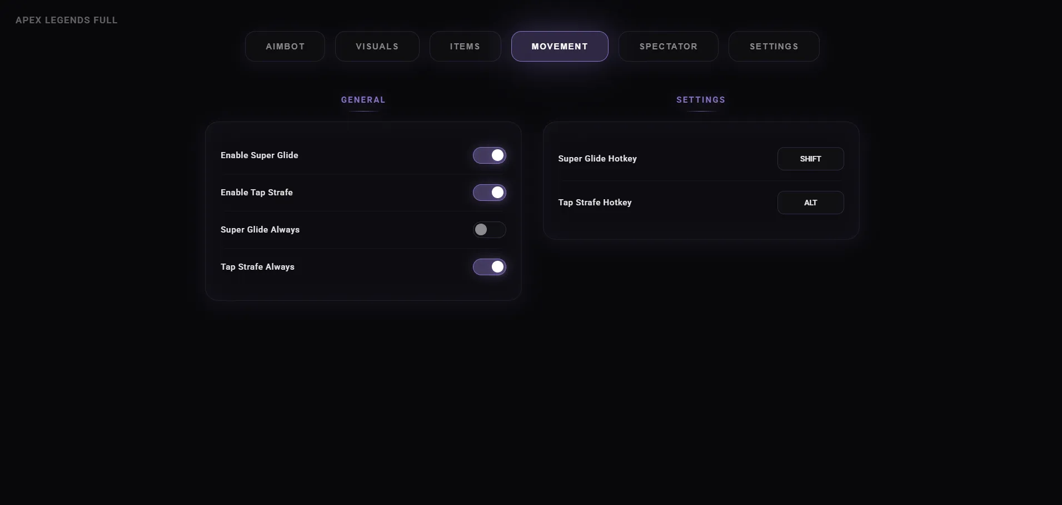Click the Enable Super Glide label text
The width and height of the screenshot is (1062, 505).
point(260,155)
